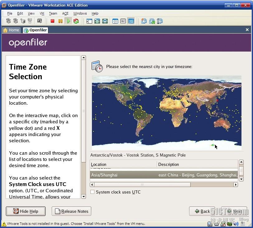Viewport: 253px width, 228px height.
Task: Select the Asia/Shanghai row in location list
Action: pyautogui.click(x=164, y=175)
